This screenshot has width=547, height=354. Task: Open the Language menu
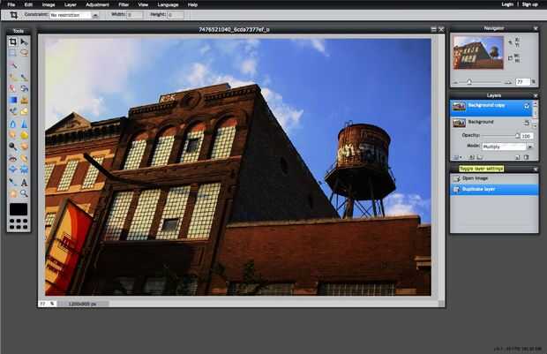(168, 4)
